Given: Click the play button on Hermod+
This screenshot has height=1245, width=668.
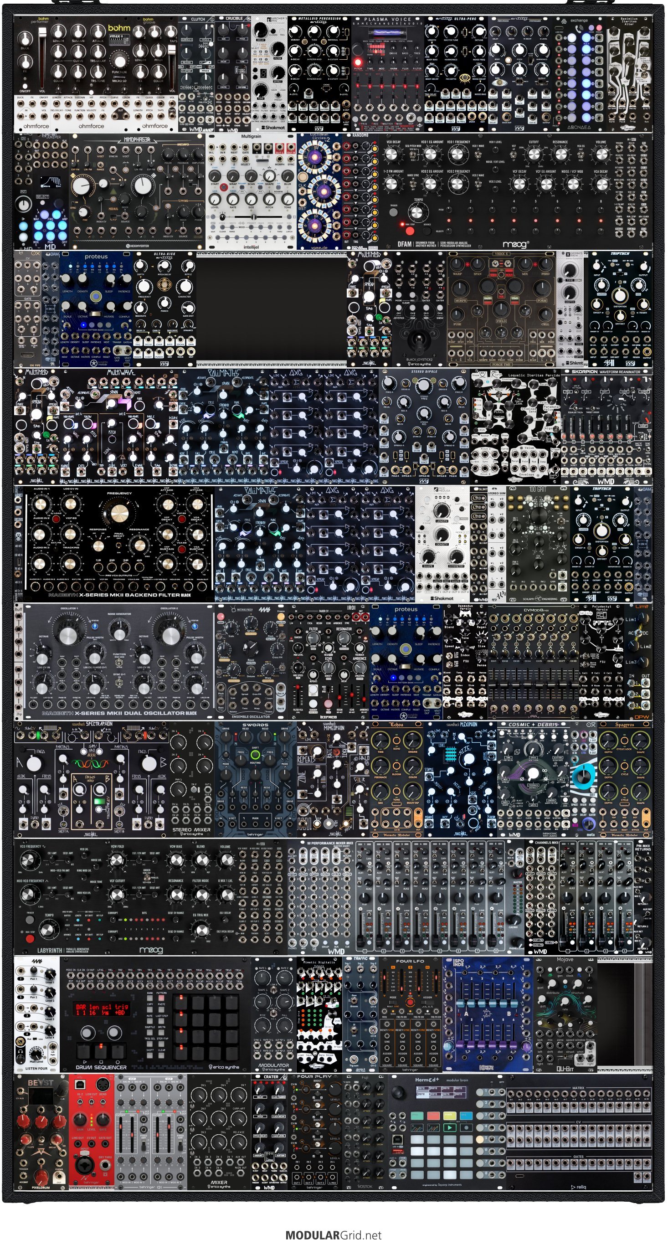Looking at the screenshot, I should coord(450,1128).
